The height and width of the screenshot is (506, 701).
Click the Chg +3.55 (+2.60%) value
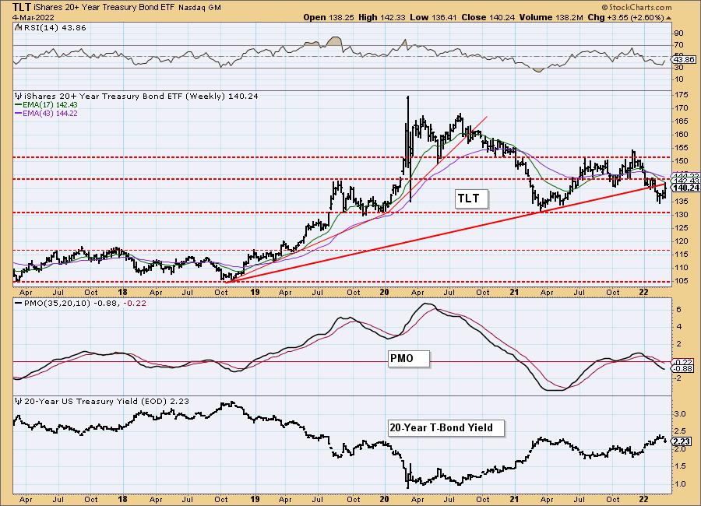click(626, 17)
